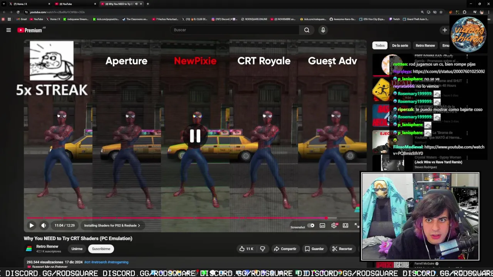Open the #crt hashtag link
This screenshot has height=277, width=493.
[87, 262]
